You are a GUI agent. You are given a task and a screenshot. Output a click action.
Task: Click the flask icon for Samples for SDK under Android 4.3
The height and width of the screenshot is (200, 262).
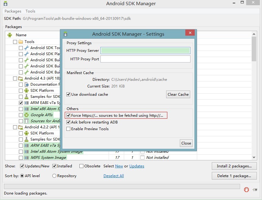tap(26, 97)
